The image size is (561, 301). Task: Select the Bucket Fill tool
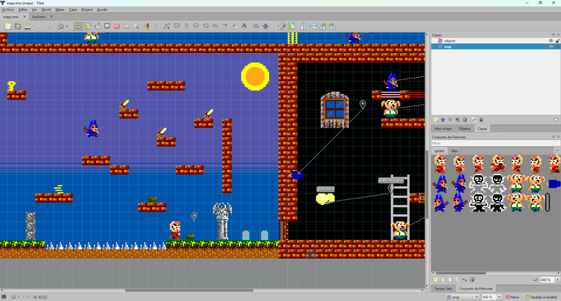[x=98, y=26]
